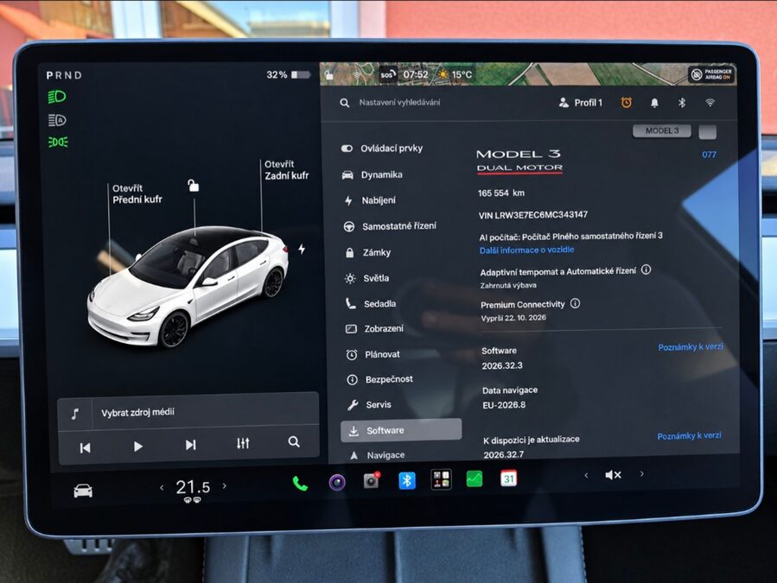Open Sedadla seats menu
Viewport: 777px width, 583px height.
371,304
